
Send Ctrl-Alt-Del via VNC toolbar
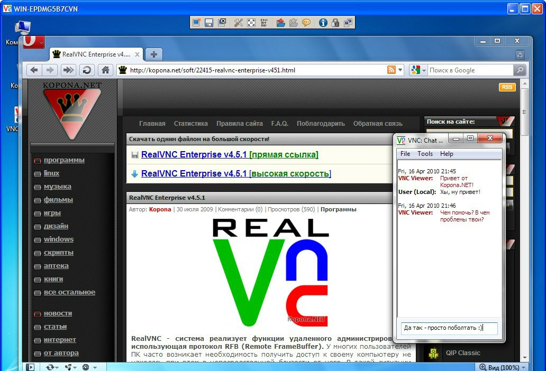point(264,23)
